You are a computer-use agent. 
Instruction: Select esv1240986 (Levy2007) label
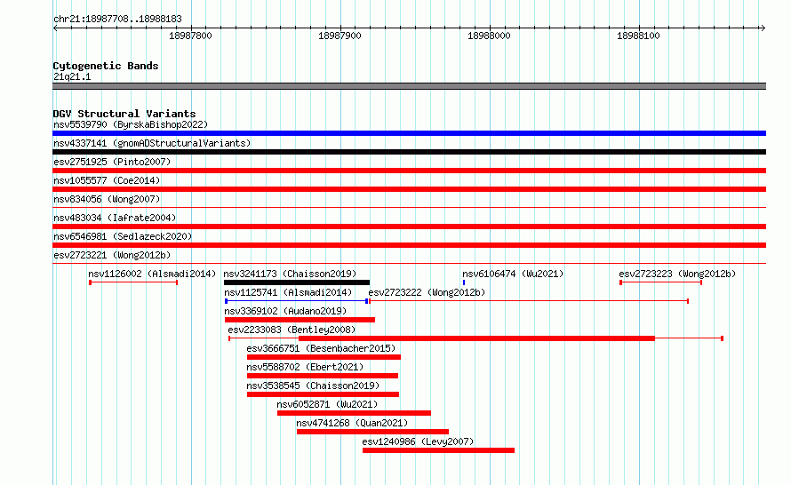click(x=419, y=441)
